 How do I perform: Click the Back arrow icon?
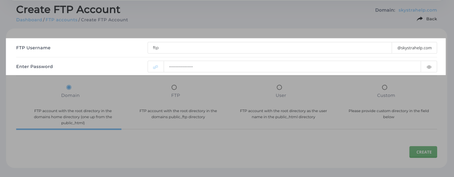coord(419,19)
